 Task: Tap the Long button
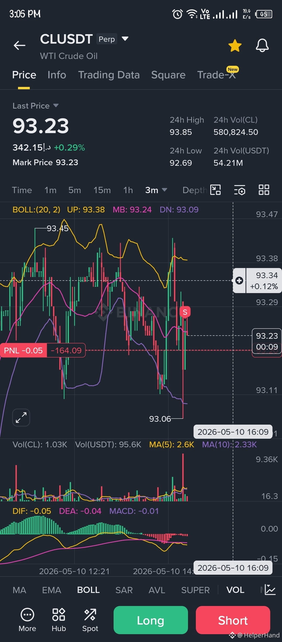coord(151,620)
